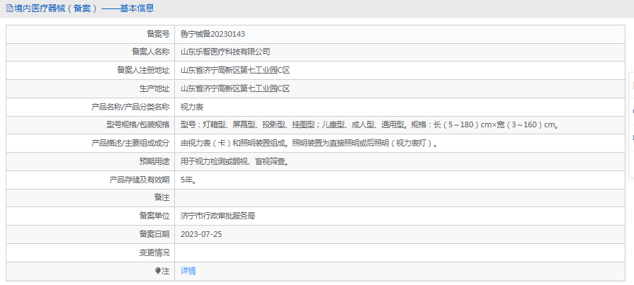Select the date 2023-07-25
634x285 pixels.
pyautogui.click(x=201, y=235)
